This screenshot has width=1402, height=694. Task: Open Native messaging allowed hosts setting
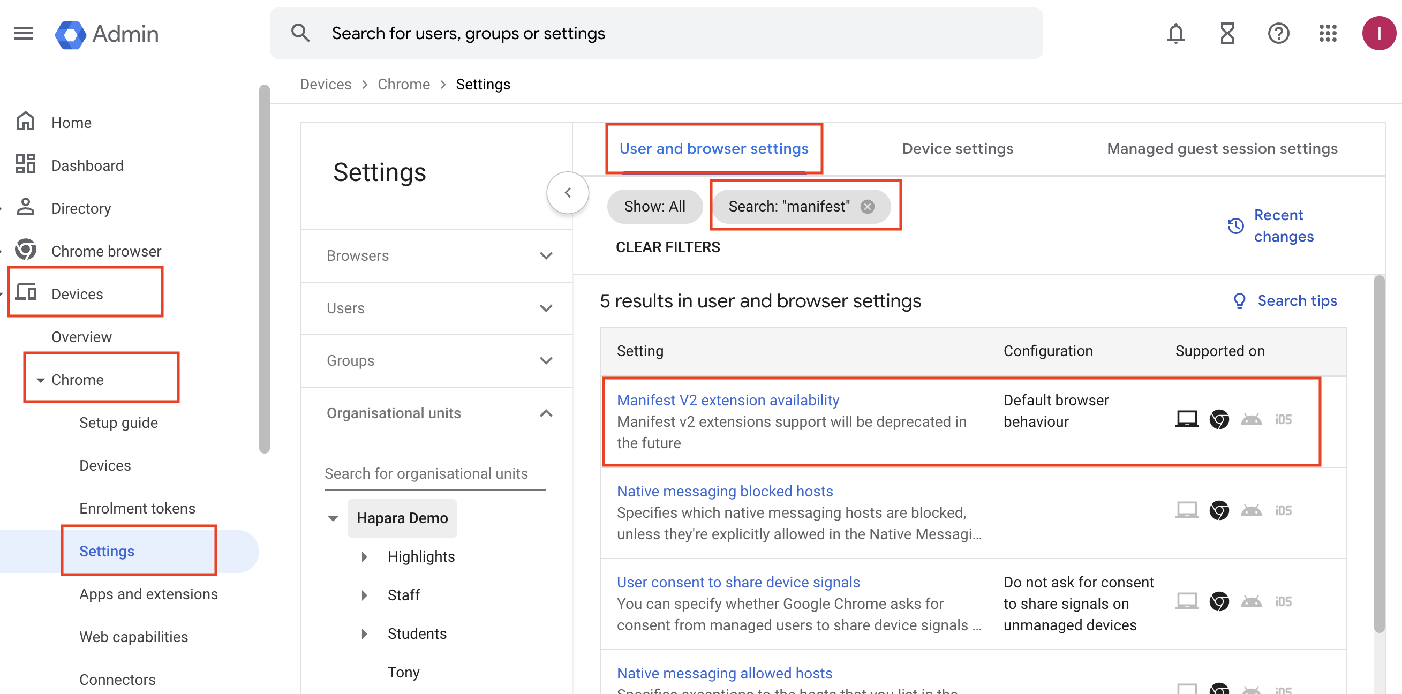(725, 673)
